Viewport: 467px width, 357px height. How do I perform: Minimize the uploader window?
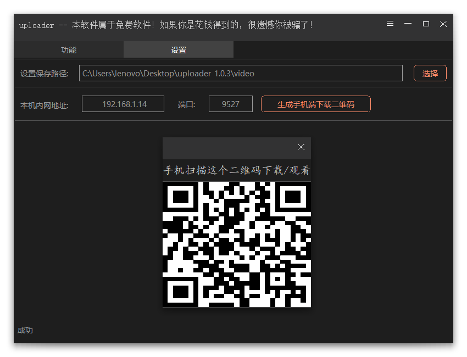[408, 24]
